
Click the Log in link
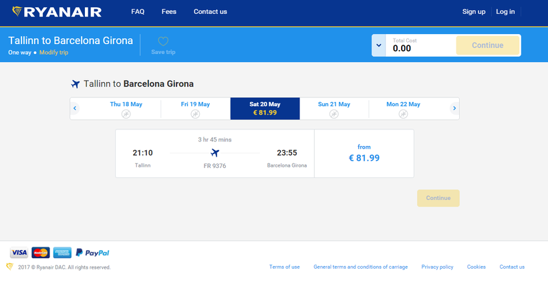pos(505,11)
